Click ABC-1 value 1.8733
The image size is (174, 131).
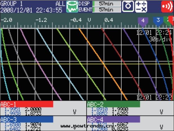click(33, 113)
